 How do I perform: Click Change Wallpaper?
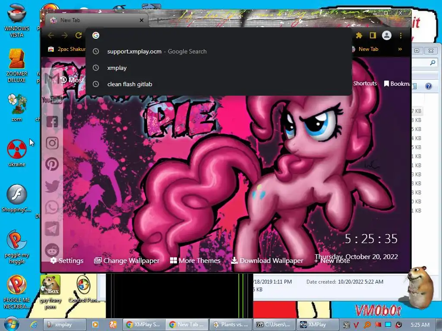[126, 261]
